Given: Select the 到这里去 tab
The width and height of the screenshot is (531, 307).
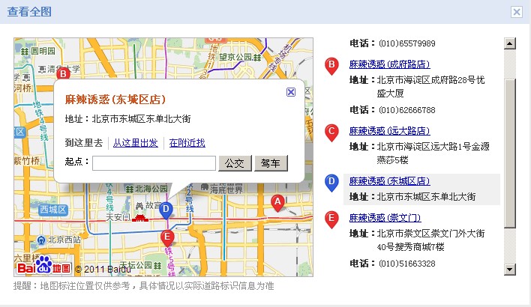Looking at the screenshot, I should pyautogui.click(x=84, y=143).
